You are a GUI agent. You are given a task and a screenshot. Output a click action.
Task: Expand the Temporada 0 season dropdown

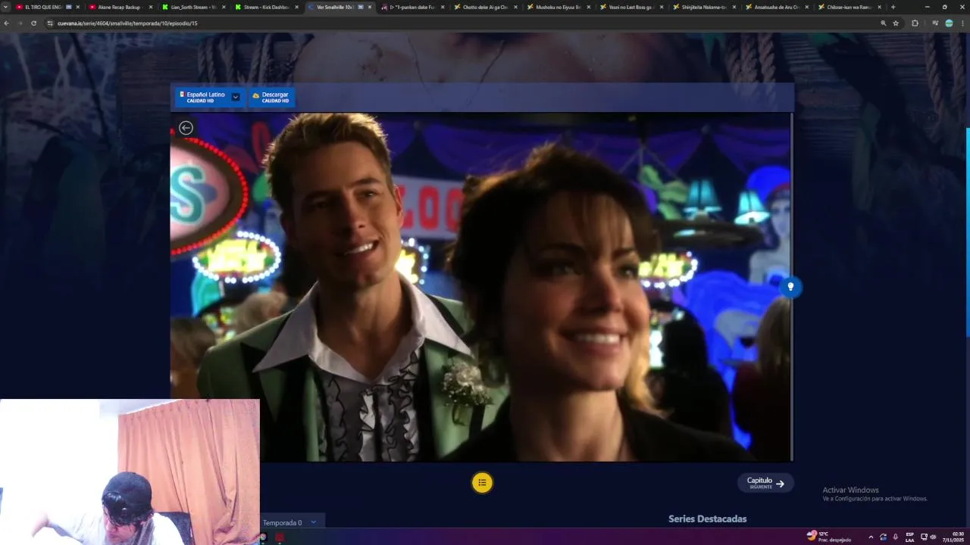(293, 522)
